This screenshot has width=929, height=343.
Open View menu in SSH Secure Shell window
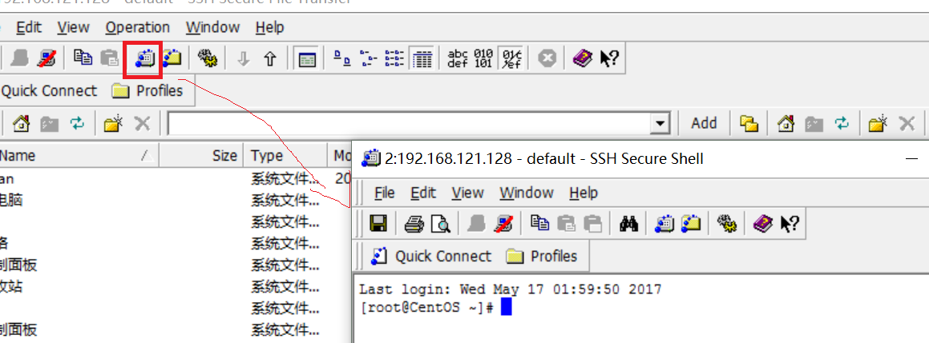click(467, 193)
